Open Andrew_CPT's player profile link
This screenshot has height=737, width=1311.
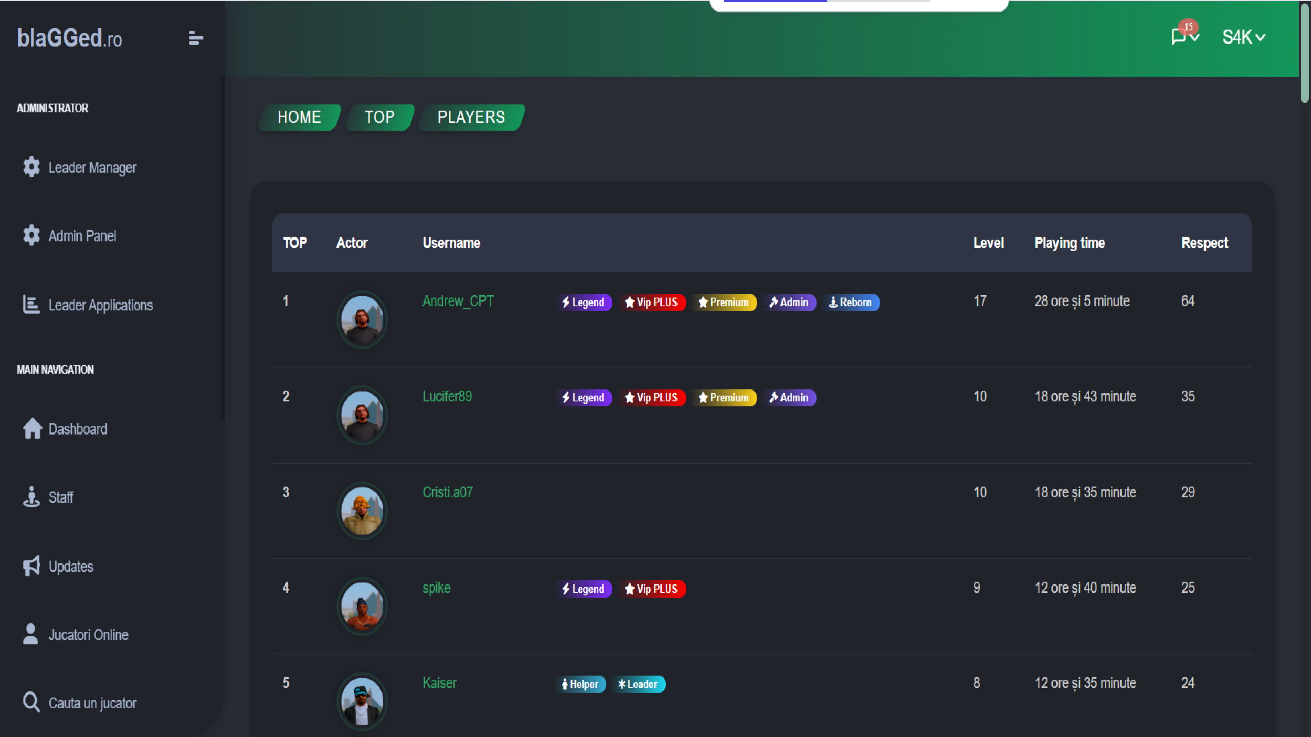(457, 301)
